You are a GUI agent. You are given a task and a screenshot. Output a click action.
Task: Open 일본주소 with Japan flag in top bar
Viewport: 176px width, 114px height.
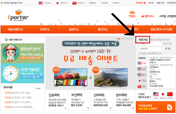point(62,3)
